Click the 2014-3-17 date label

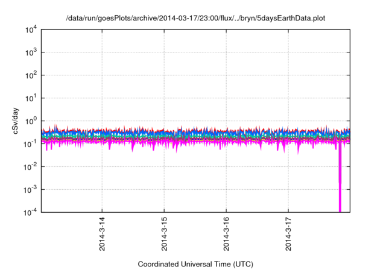(x=288, y=234)
